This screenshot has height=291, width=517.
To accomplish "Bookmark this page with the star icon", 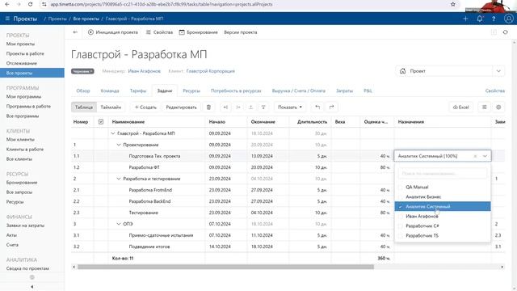I will click(452, 4).
